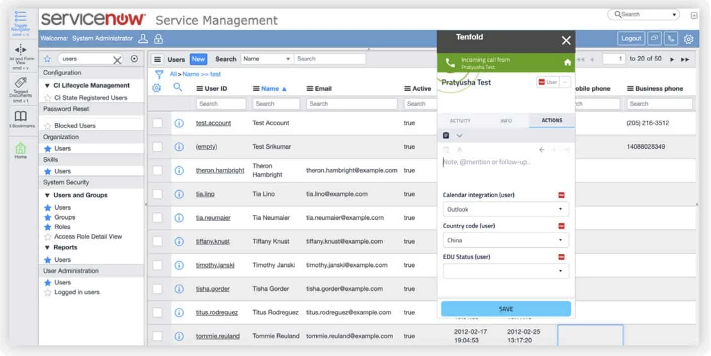711x356 pixels.
Task: Open Roles module in navigator
Action: [x=62, y=227]
